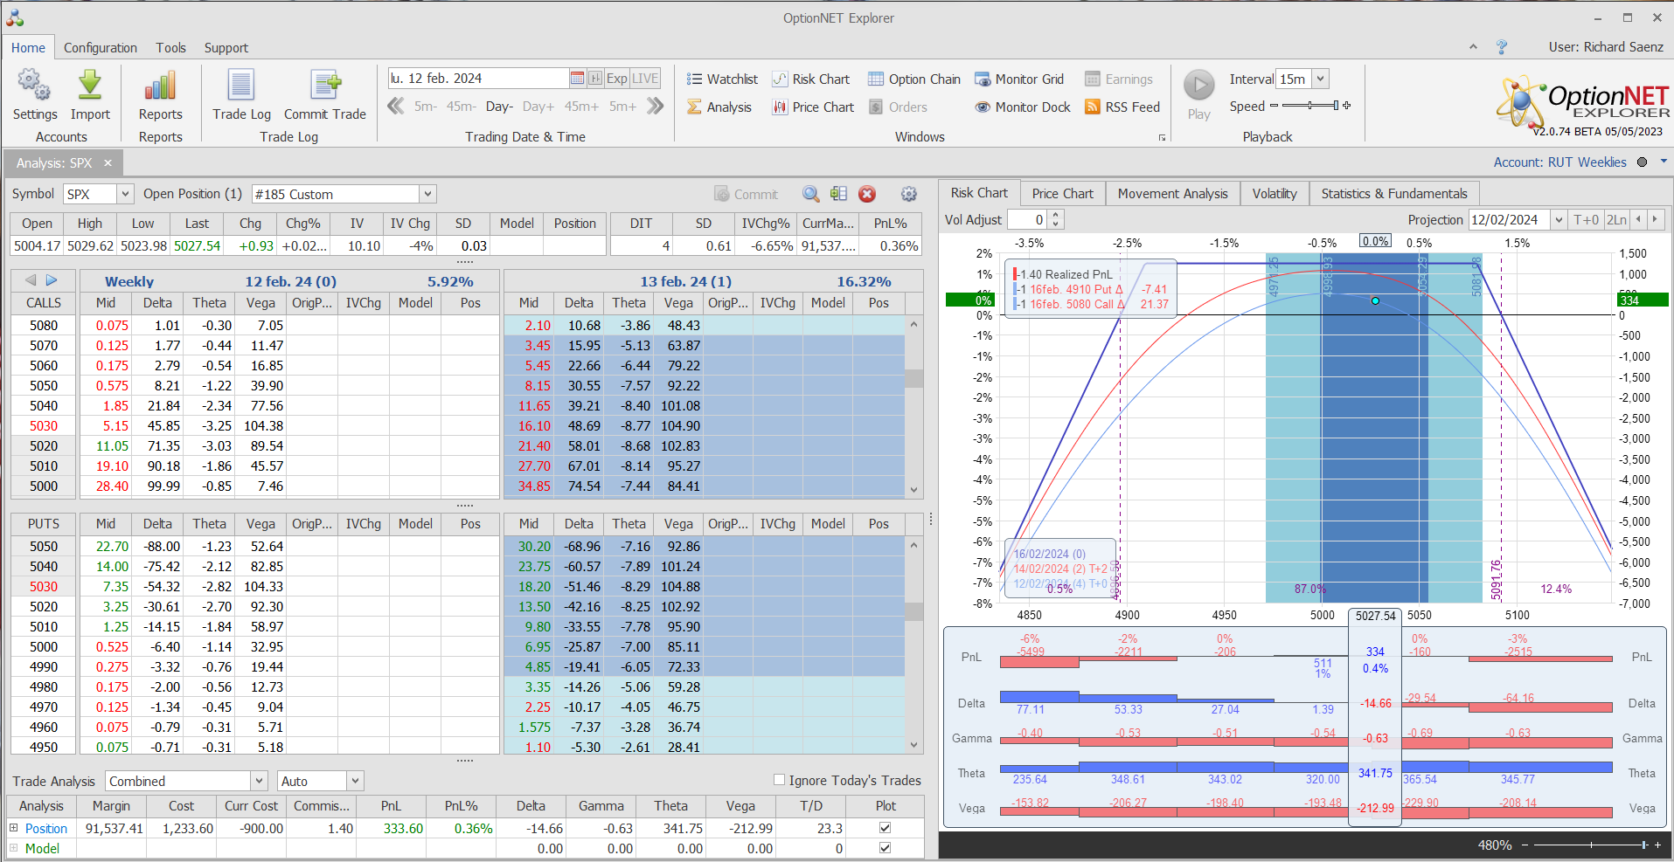The image size is (1674, 862).
Task: Open the Option Chain window
Action: point(913,79)
